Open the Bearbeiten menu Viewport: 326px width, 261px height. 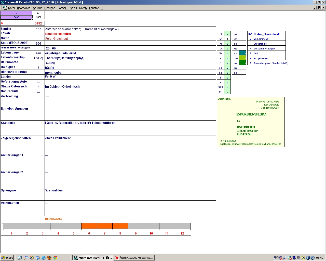coord(24,8)
